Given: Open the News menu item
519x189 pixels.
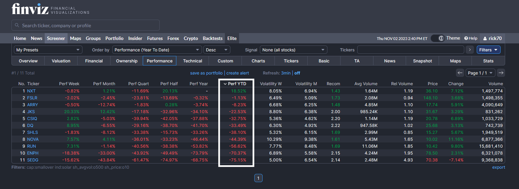Looking at the screenshot, I should point(36,38).
